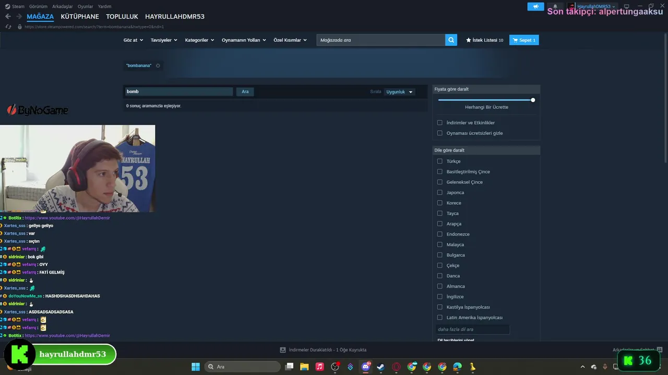Enable Oynaması ücretsizleri gizle checkbox
668x375 pixels.
coord(440,133)
